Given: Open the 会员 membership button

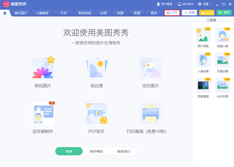Looking at the screenshot, I should 207,13.
